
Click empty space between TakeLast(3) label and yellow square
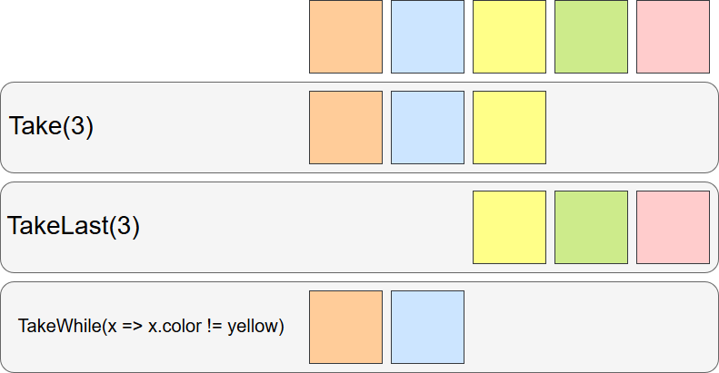tap(306, 228)
